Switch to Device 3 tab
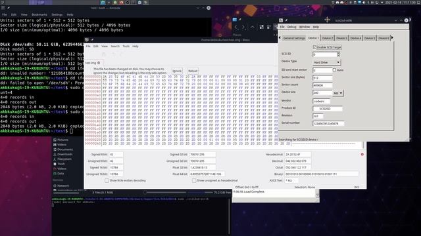The height and width of the screenshot is (236, 421). (x=341, y=38)
